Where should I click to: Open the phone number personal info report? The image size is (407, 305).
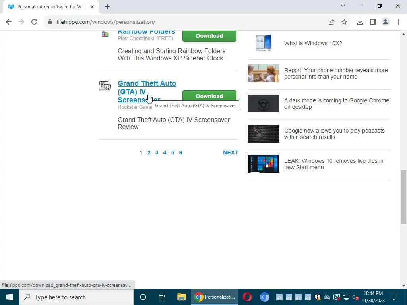tap(336, 73)
